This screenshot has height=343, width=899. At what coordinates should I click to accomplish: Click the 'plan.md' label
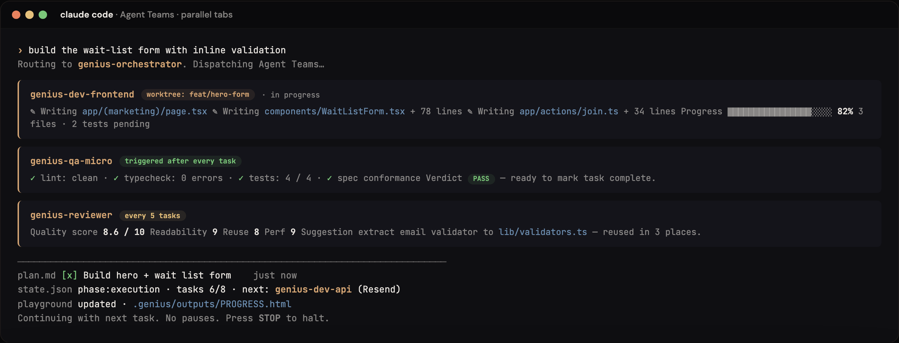37,276
